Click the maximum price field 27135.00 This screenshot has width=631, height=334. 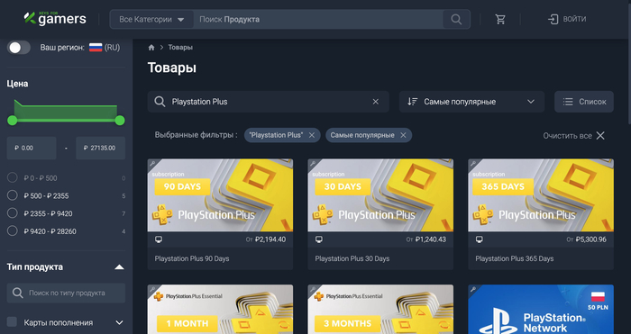coord(101,148)
